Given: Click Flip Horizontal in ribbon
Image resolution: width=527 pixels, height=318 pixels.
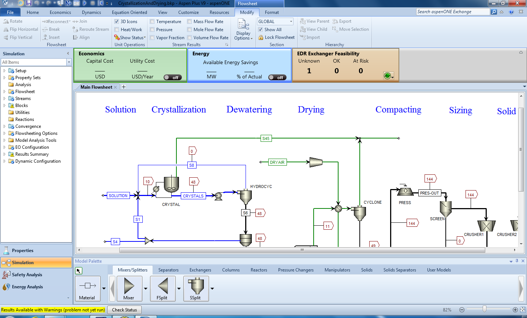Looking at the screenshot, I should tap(21, 29).
